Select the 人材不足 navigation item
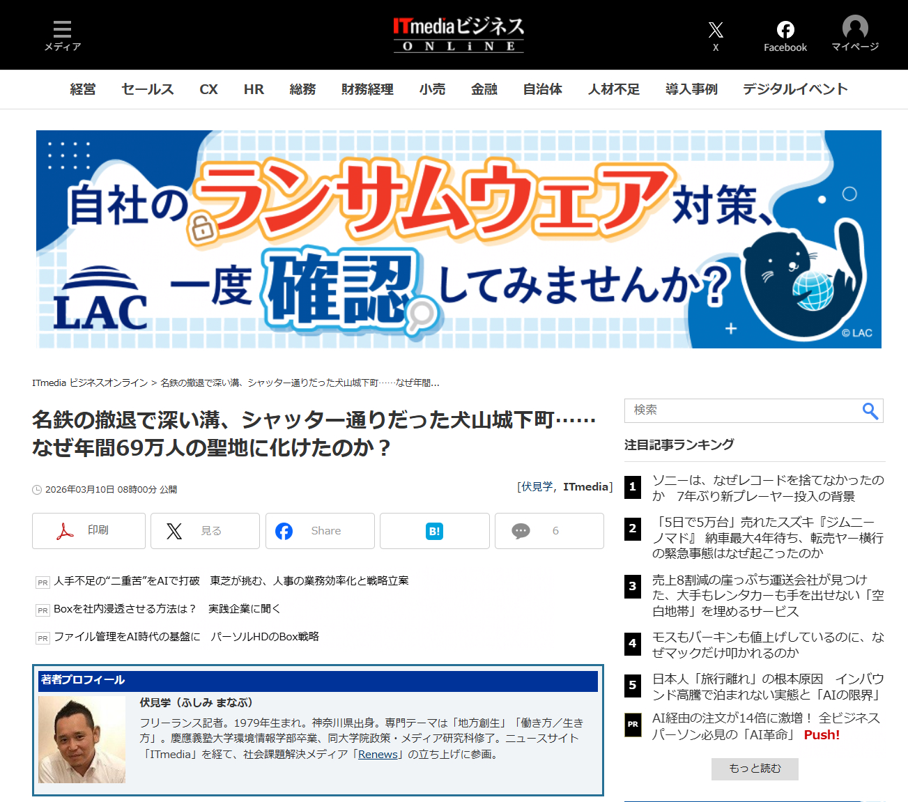 [x=613, y=89]
